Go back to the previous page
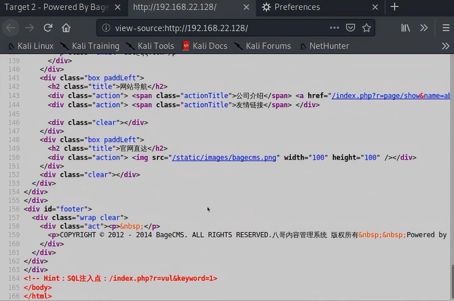This screenshot has height=301, width=454. tap(11, 28)
